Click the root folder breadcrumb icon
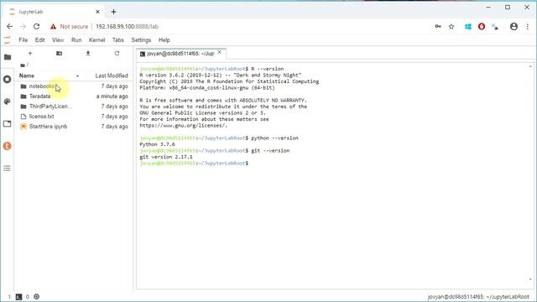The width and height of the screenshot is (537, 302). point(23,65)
